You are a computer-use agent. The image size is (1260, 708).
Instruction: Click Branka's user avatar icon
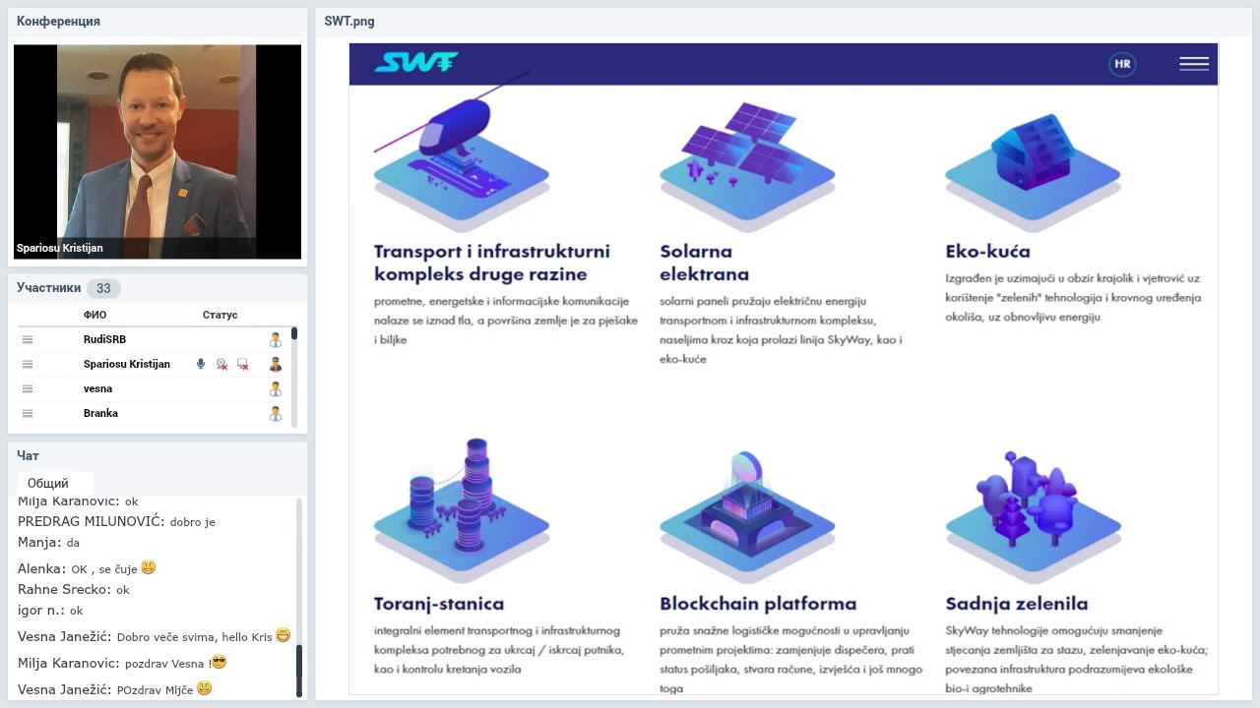pos(276,413)
